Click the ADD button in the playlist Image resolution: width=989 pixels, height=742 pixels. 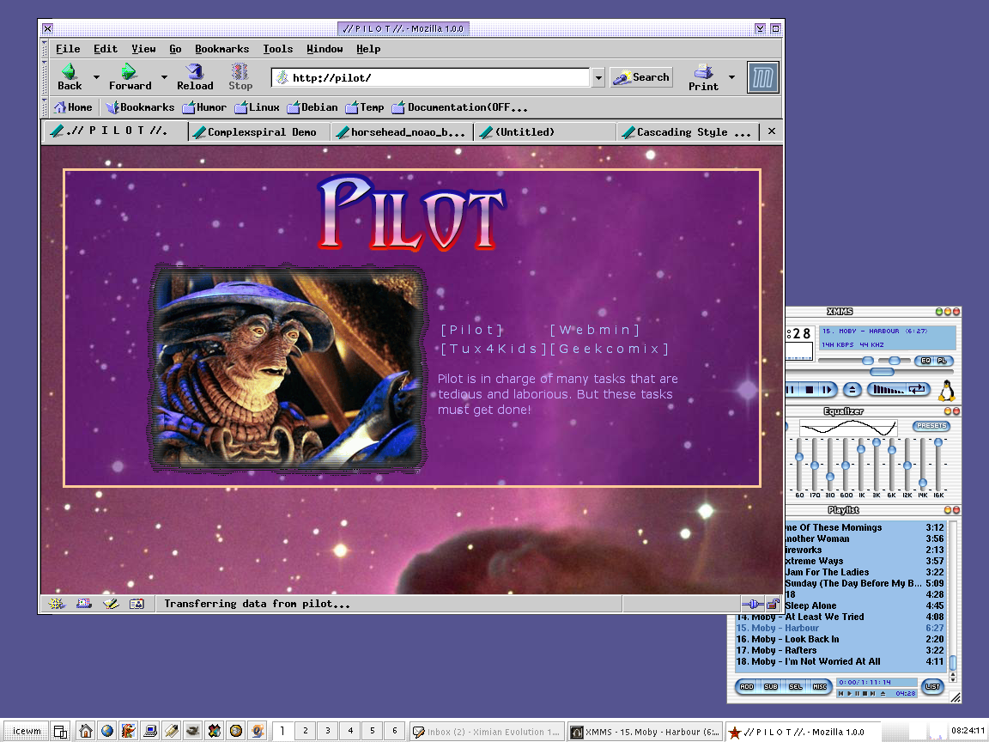(x=747, y=686)
